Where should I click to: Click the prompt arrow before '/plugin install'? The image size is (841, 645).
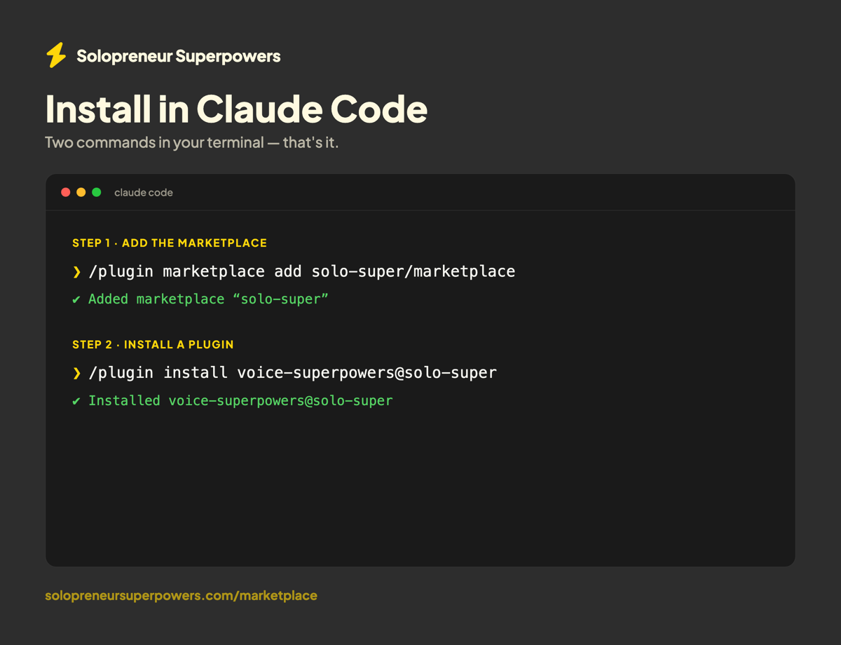pyautogui.click(x=77, y=373)
